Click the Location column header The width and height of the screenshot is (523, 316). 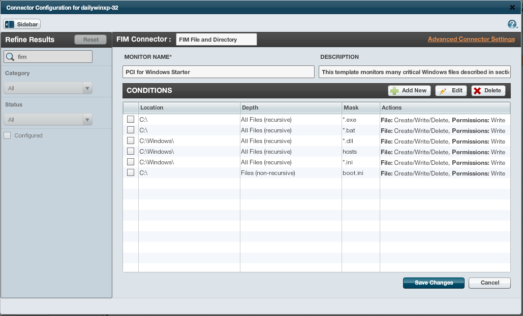[152, 108]
